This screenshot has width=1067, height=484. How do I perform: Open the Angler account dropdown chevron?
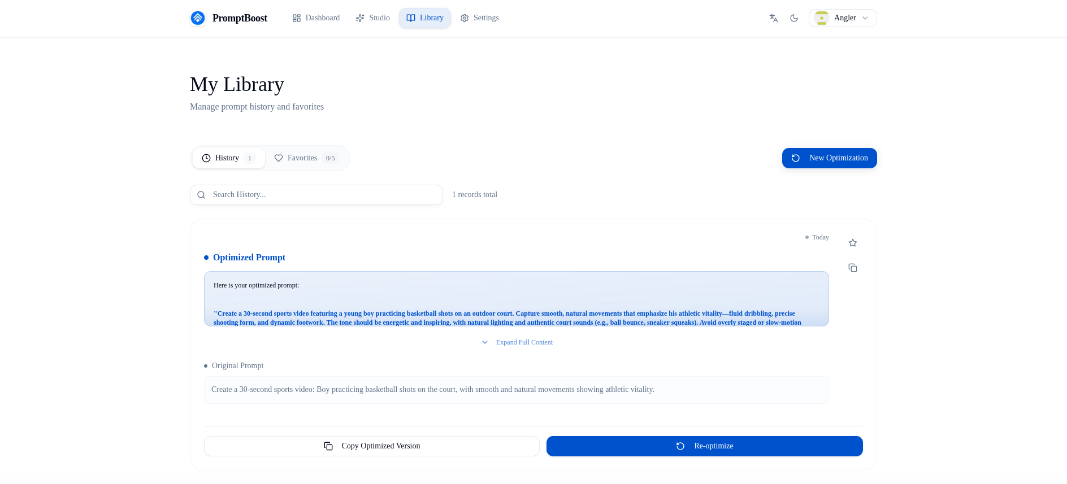click(865, 18)
